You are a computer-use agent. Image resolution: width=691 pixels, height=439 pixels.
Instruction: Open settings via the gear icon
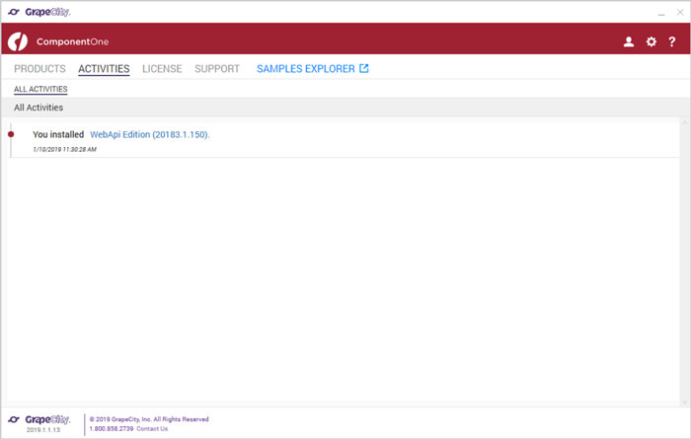(651, 41)
